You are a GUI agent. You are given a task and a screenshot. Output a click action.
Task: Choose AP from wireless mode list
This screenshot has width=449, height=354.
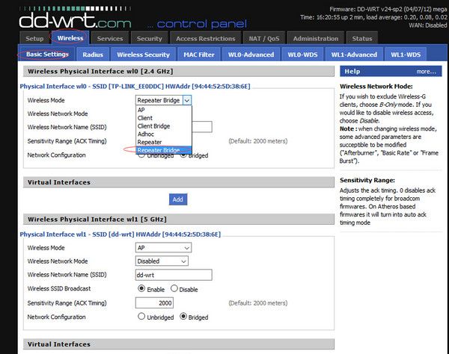pyautogui.click(x=163, y=110)
